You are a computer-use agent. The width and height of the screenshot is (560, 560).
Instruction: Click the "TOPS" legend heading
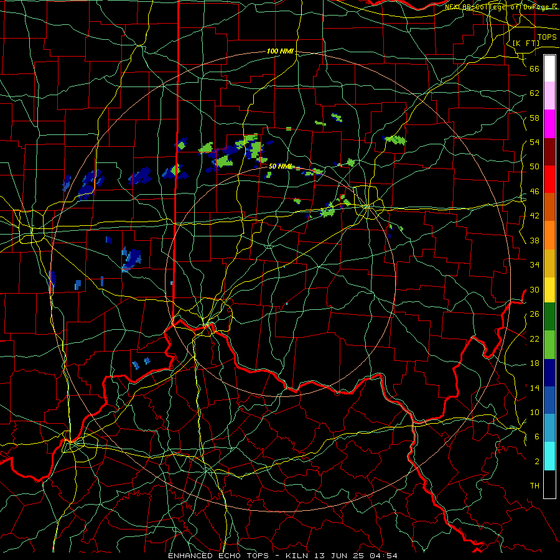(x=547, y=37)
